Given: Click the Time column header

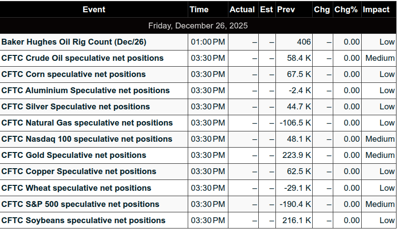Looking at the screenshot, I should [x=199, y=10].
